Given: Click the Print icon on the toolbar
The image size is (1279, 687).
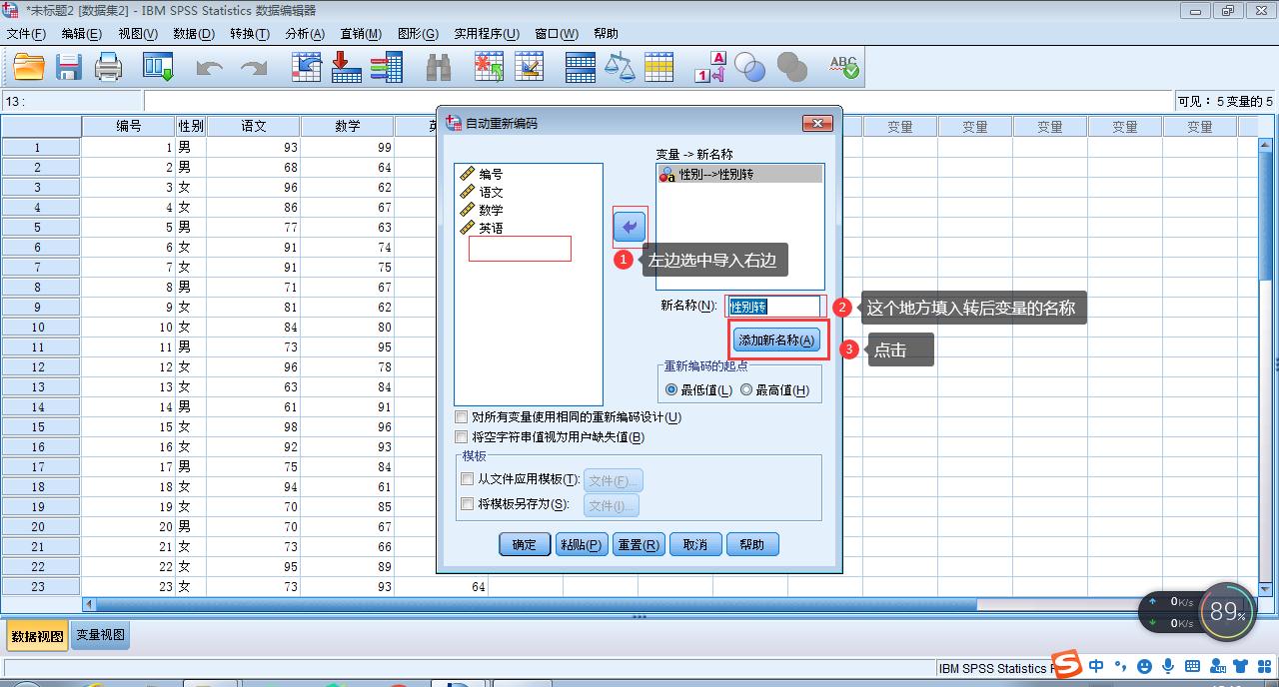Looking at the screenshot, I should tap(108, 66).
